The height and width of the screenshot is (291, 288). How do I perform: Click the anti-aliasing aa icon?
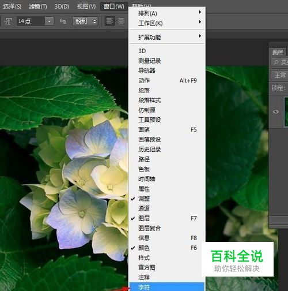pos(63,21)
